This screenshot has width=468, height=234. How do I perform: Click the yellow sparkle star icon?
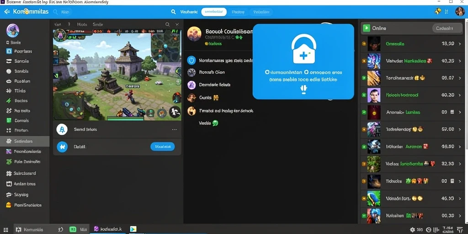(437, 11)
